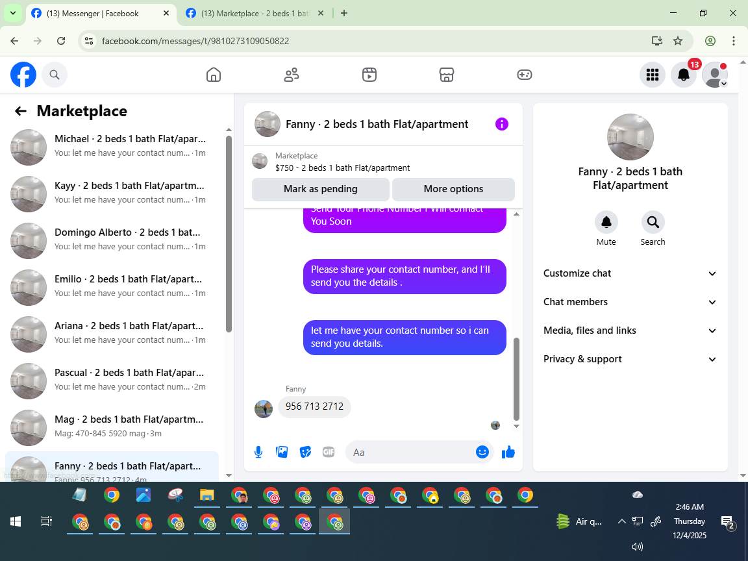Expand Media, files and links section
Image resolution: width=748 pixels, height=561 pixels.
(x=630, y=330)
